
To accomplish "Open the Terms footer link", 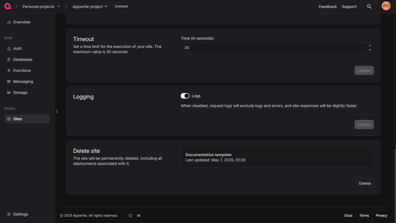I will click(x=364, y=216).
